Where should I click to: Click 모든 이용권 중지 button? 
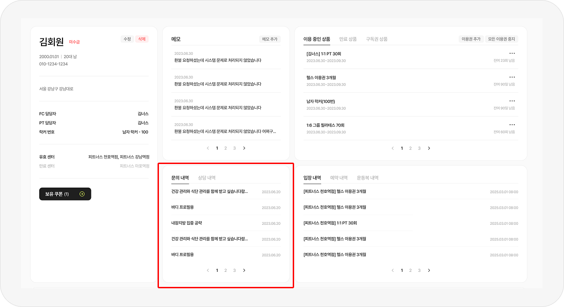click(x=501, y=39)
